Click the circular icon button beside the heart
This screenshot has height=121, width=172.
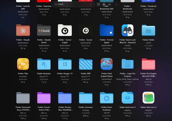(104, 4)
